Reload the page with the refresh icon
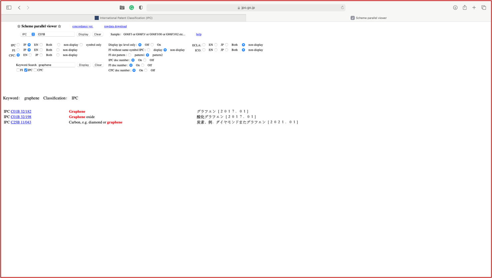The height and width of the screenshot is (278, 492). pyautogui.click(x=342, y=8)
